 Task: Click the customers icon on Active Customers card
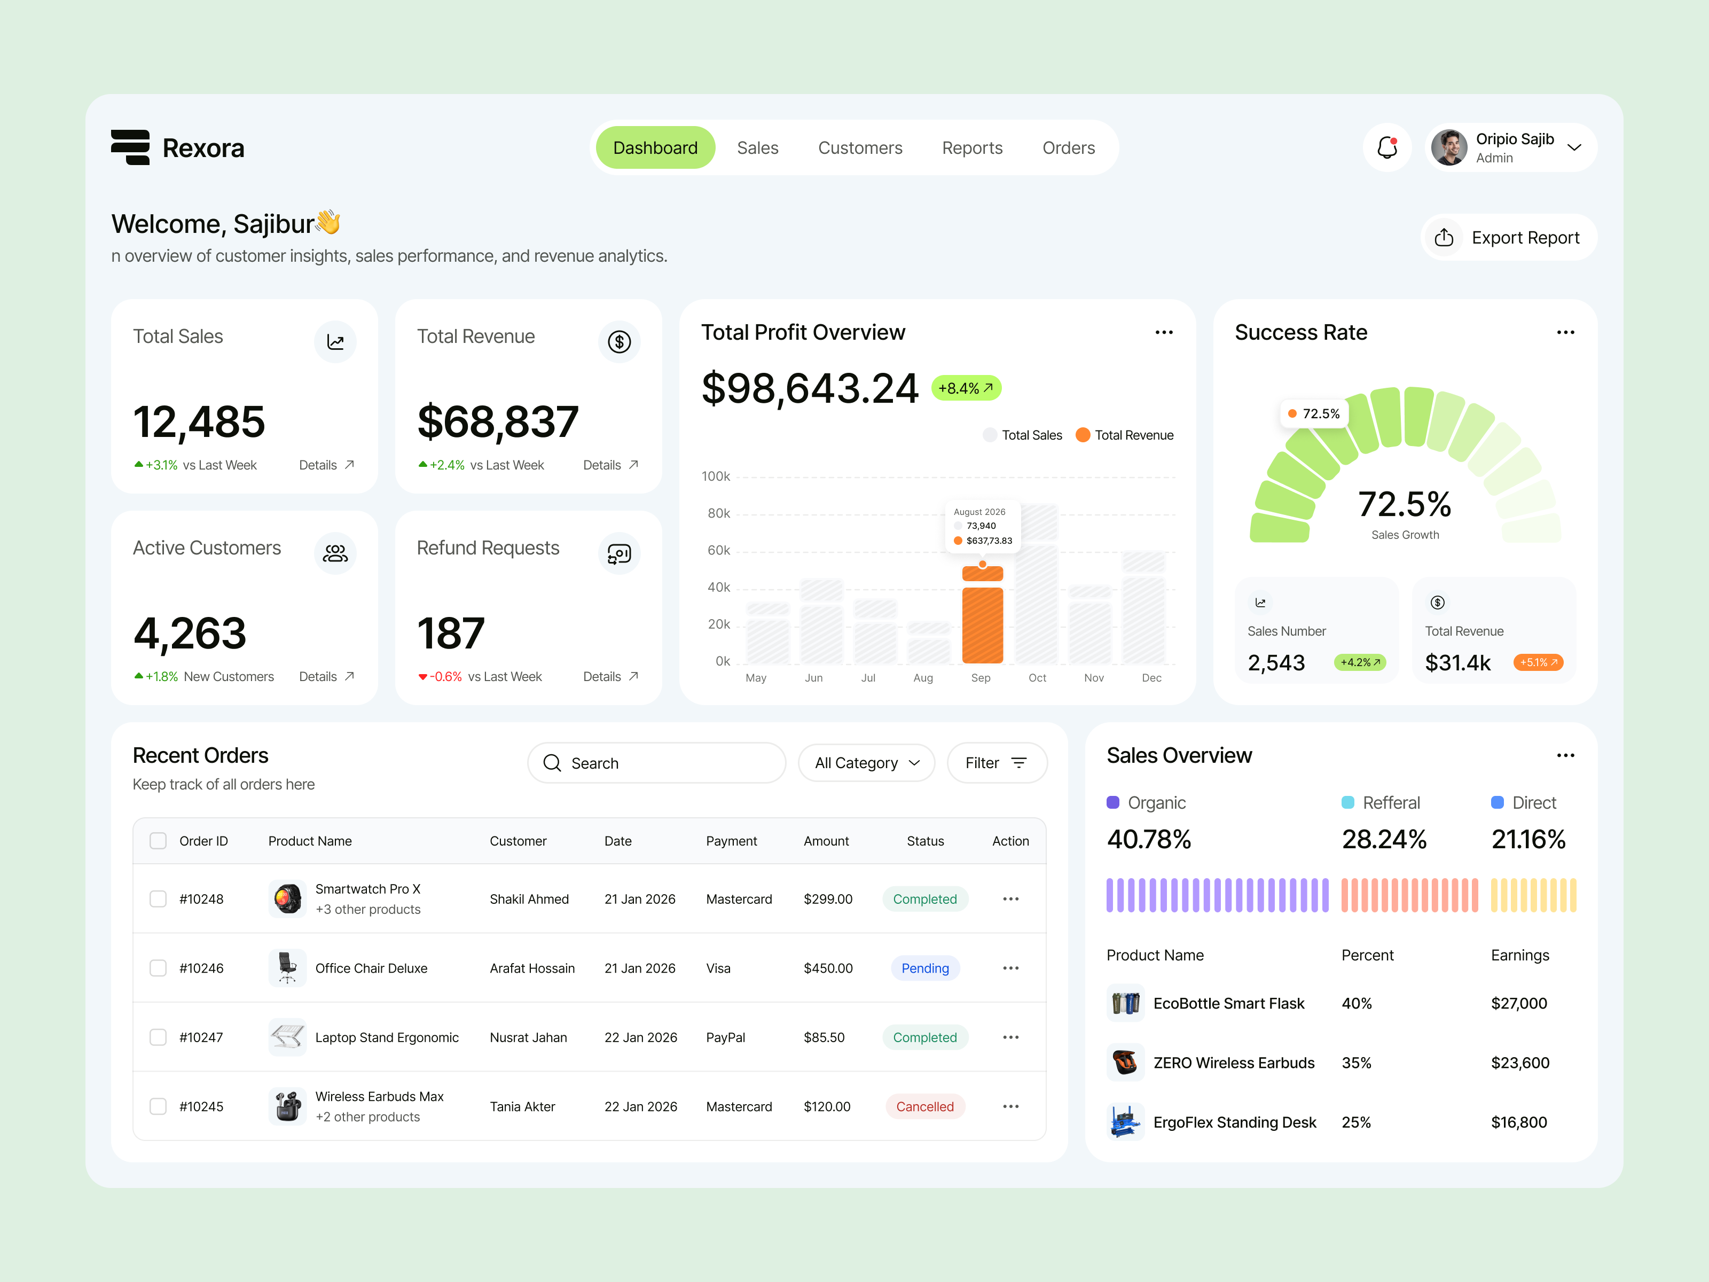[335, 552]
